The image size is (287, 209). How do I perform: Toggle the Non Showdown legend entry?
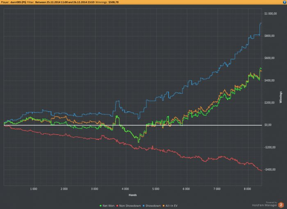coord(128,206)
